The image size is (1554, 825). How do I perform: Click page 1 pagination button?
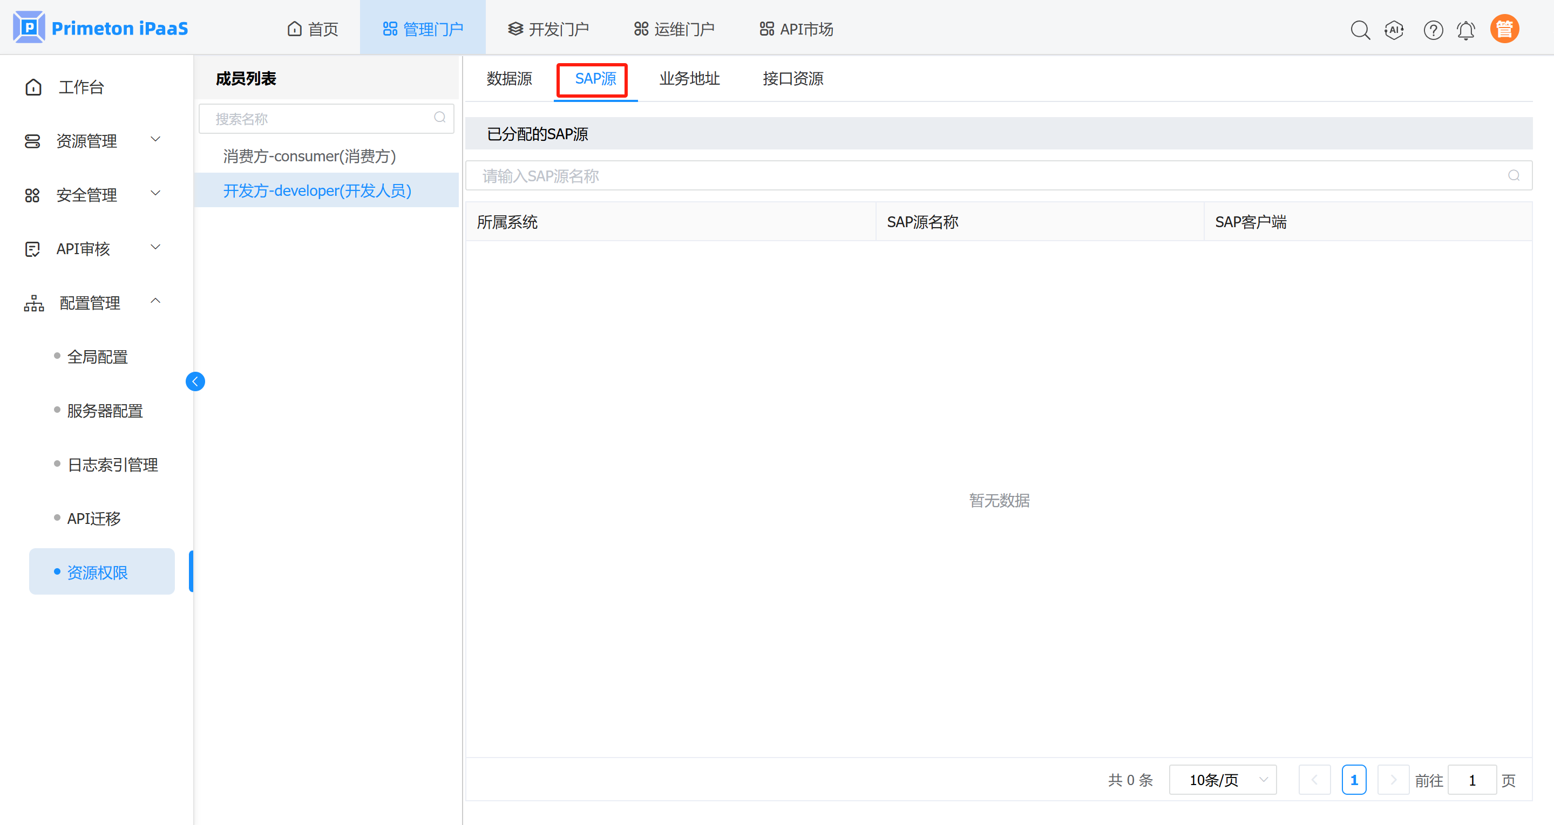pyautogui.click(x=1354, y=780)
